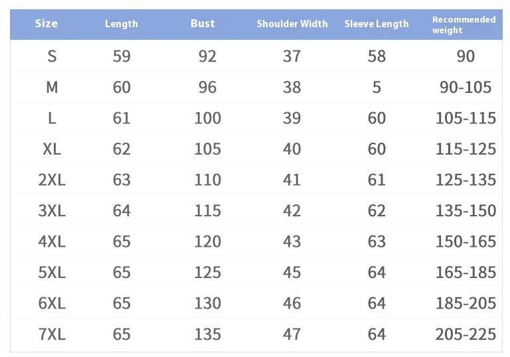Click the 205-225 recommended weight cell
The image size is (510, 357).
pyautogui.click(x=466, y=334)
